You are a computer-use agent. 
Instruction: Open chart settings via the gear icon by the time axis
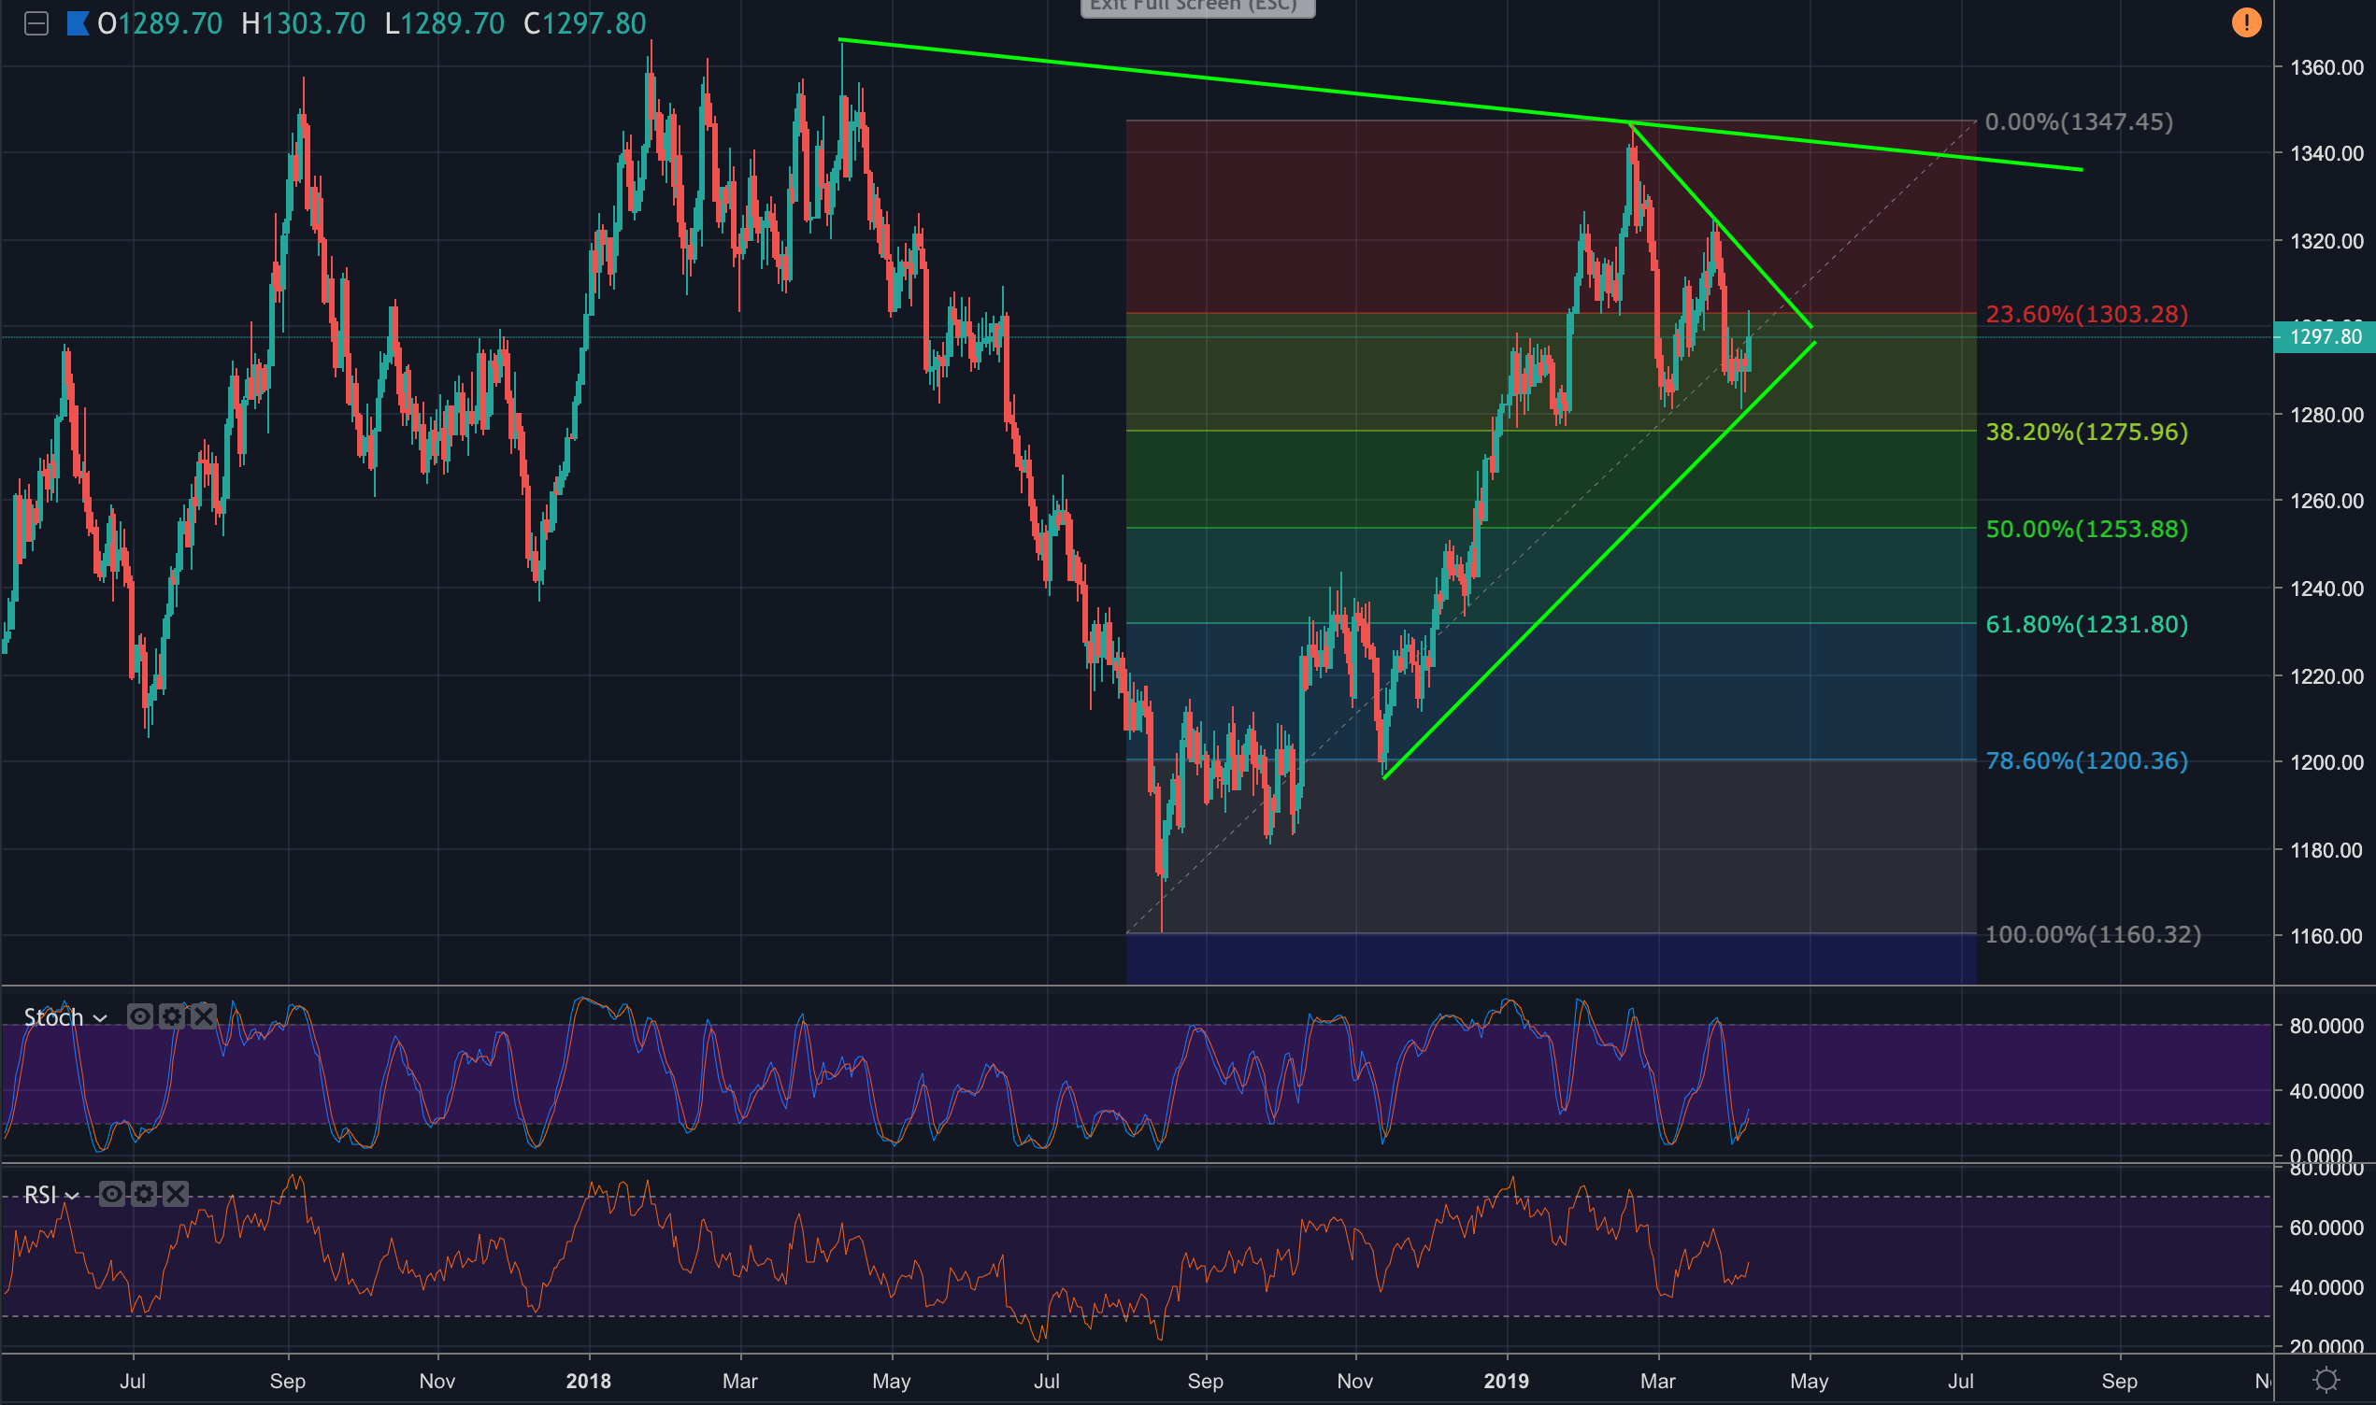click(2325, 1381)
